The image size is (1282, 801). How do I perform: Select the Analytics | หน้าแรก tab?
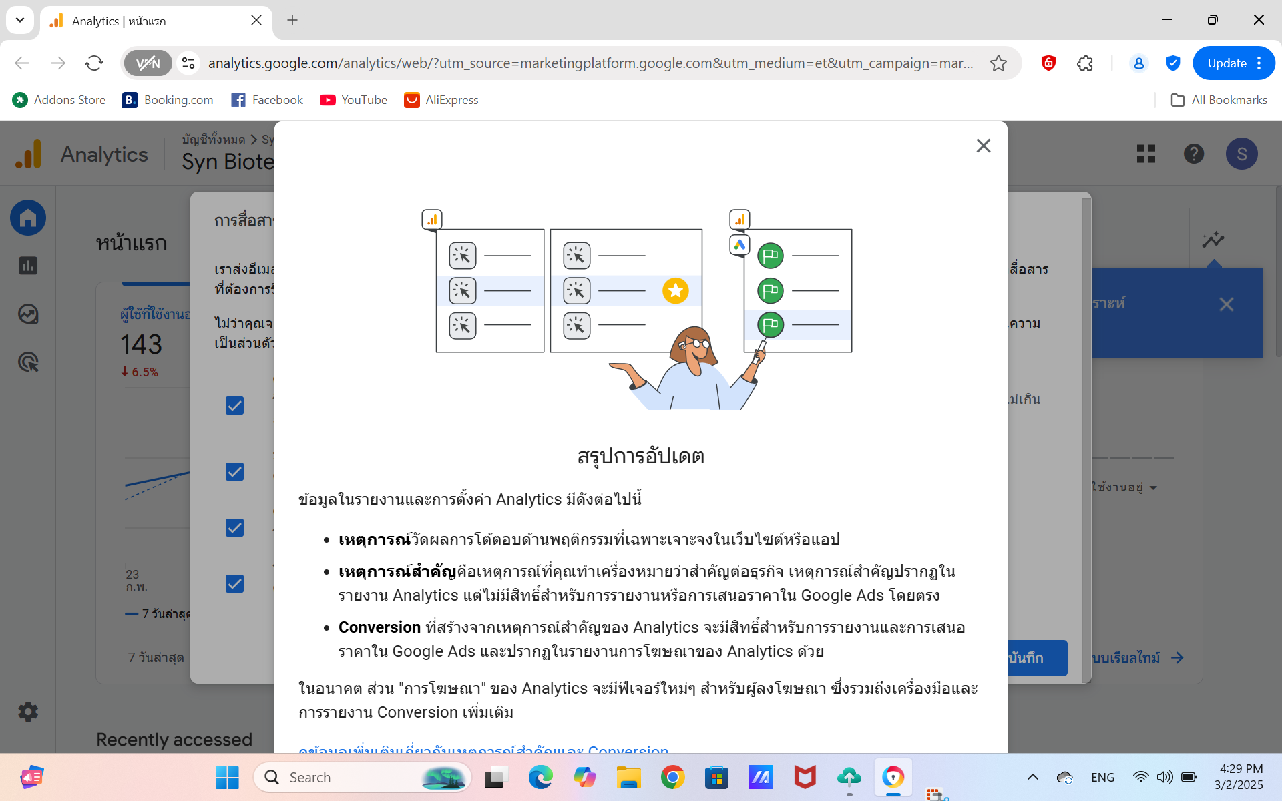156,21
